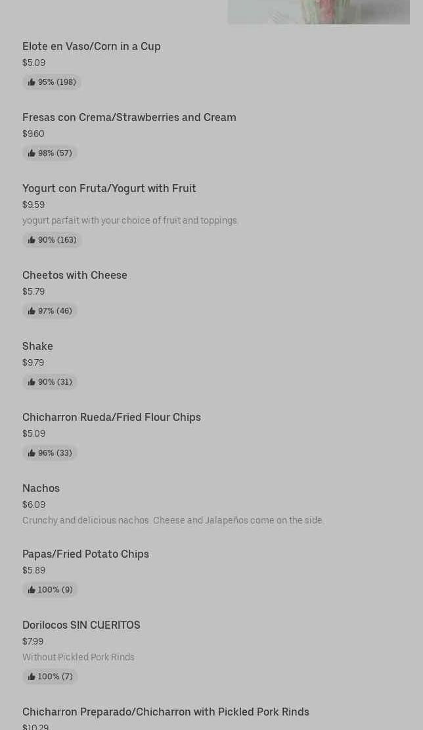
Task: Select Fresas con Crema/Strawberries and Cream
Action: 129,117
